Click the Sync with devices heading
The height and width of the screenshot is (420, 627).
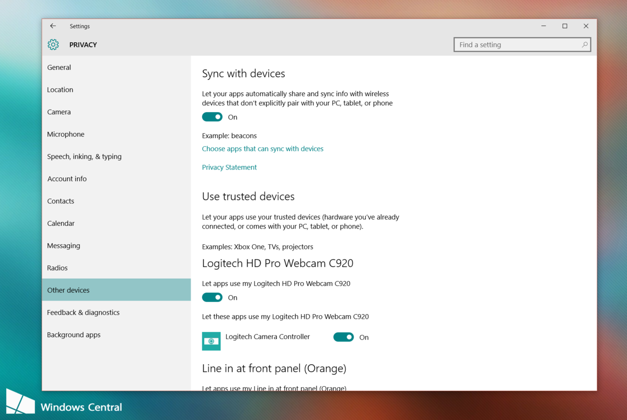pyautogui.click(x=243, y=74)
